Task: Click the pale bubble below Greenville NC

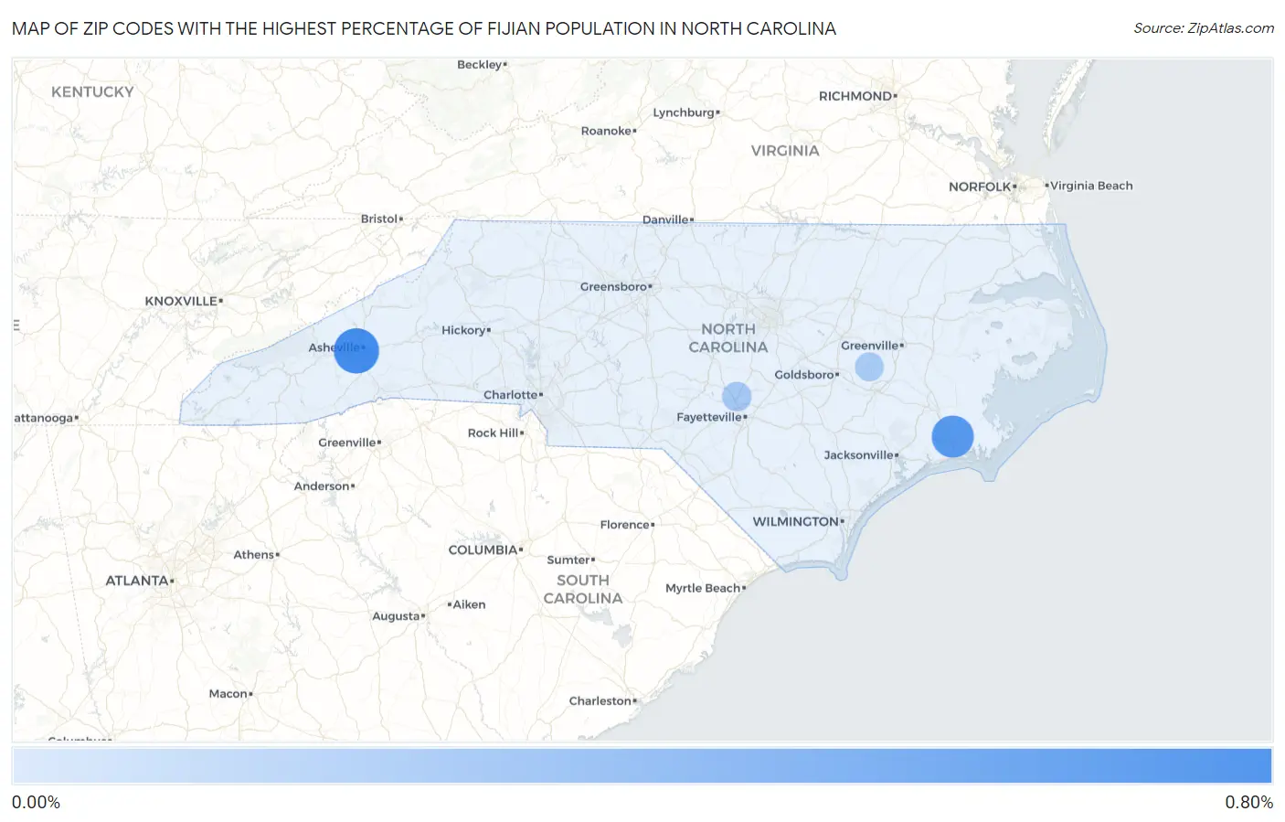Action: tap(869, 367)
